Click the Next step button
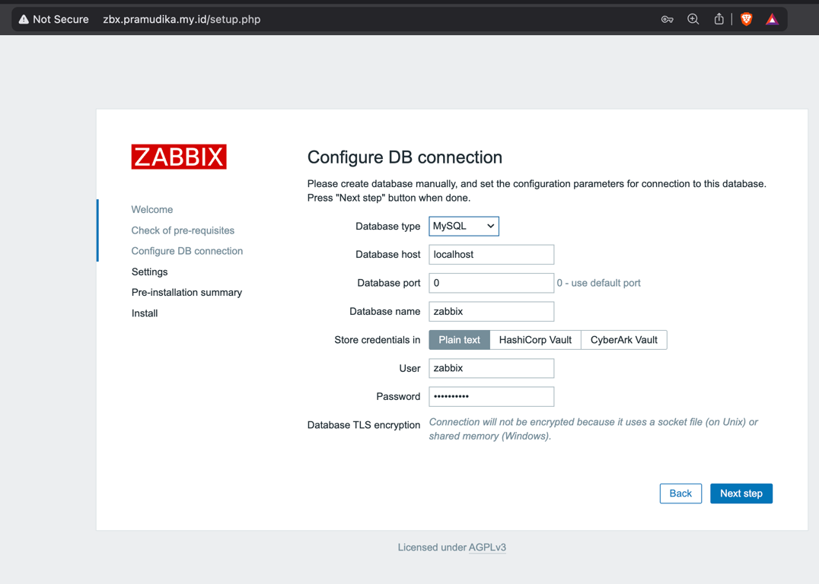819x584 pixels. 741,494
